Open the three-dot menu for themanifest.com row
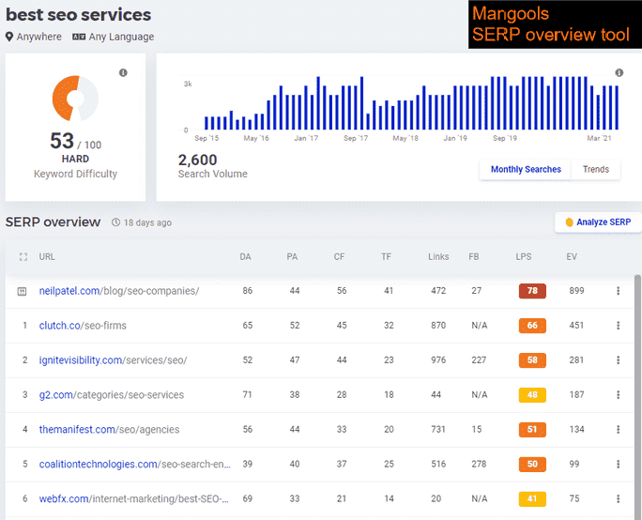Screen dimensions: 642x520 click(x=618, y=430)
